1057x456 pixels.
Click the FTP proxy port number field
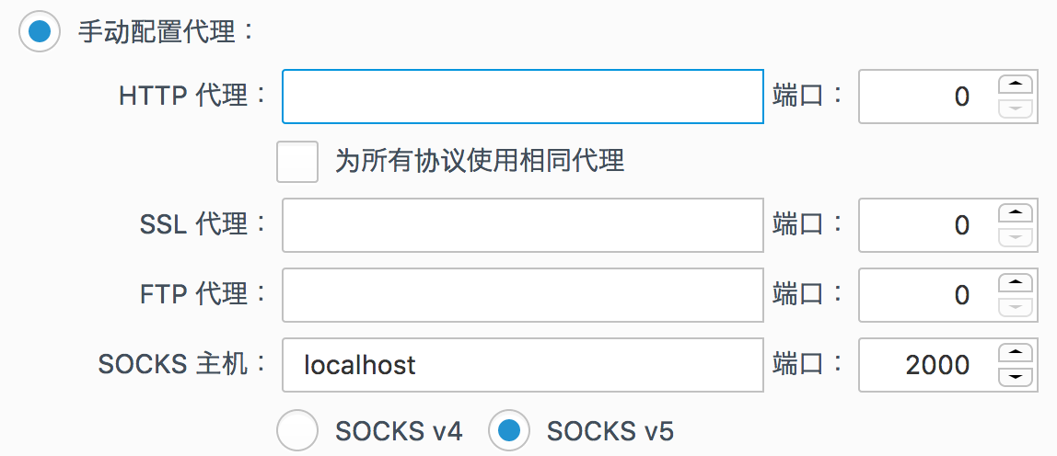926,295
